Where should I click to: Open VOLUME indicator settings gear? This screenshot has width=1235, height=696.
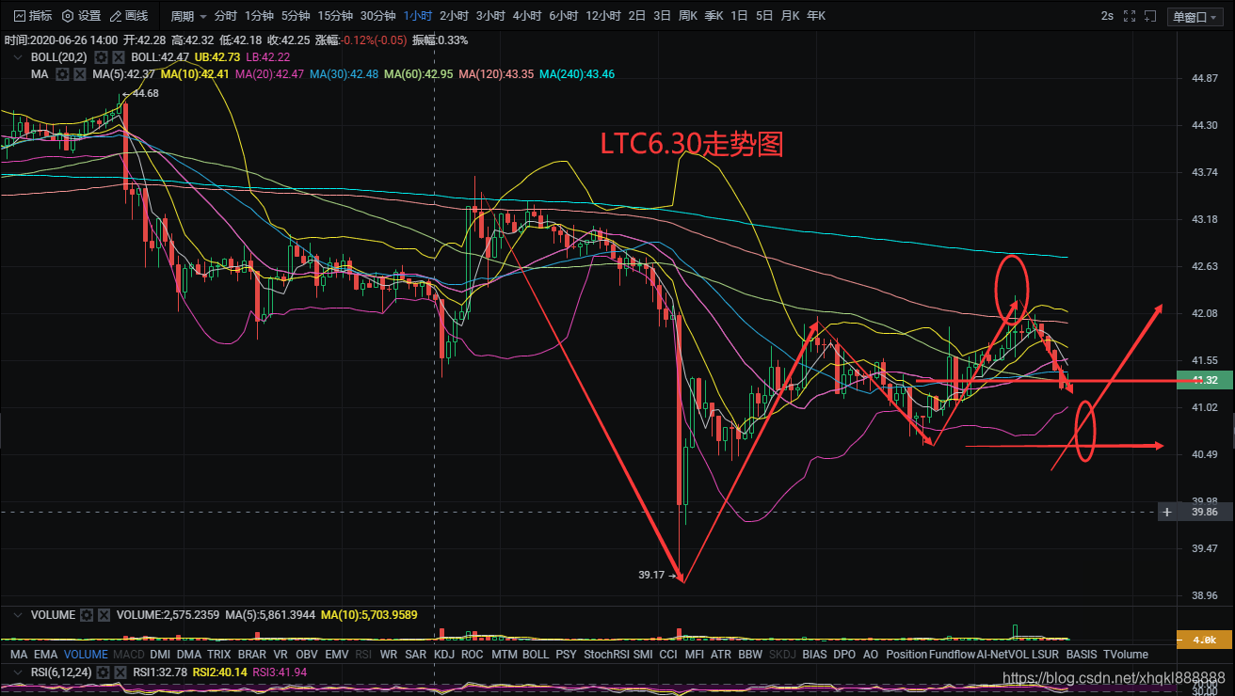(87, 615)
